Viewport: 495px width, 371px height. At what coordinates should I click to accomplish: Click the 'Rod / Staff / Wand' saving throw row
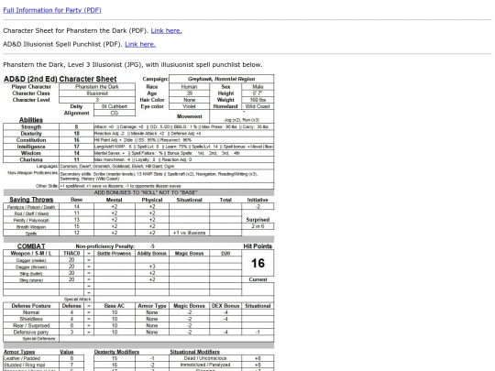pos(123,213)
